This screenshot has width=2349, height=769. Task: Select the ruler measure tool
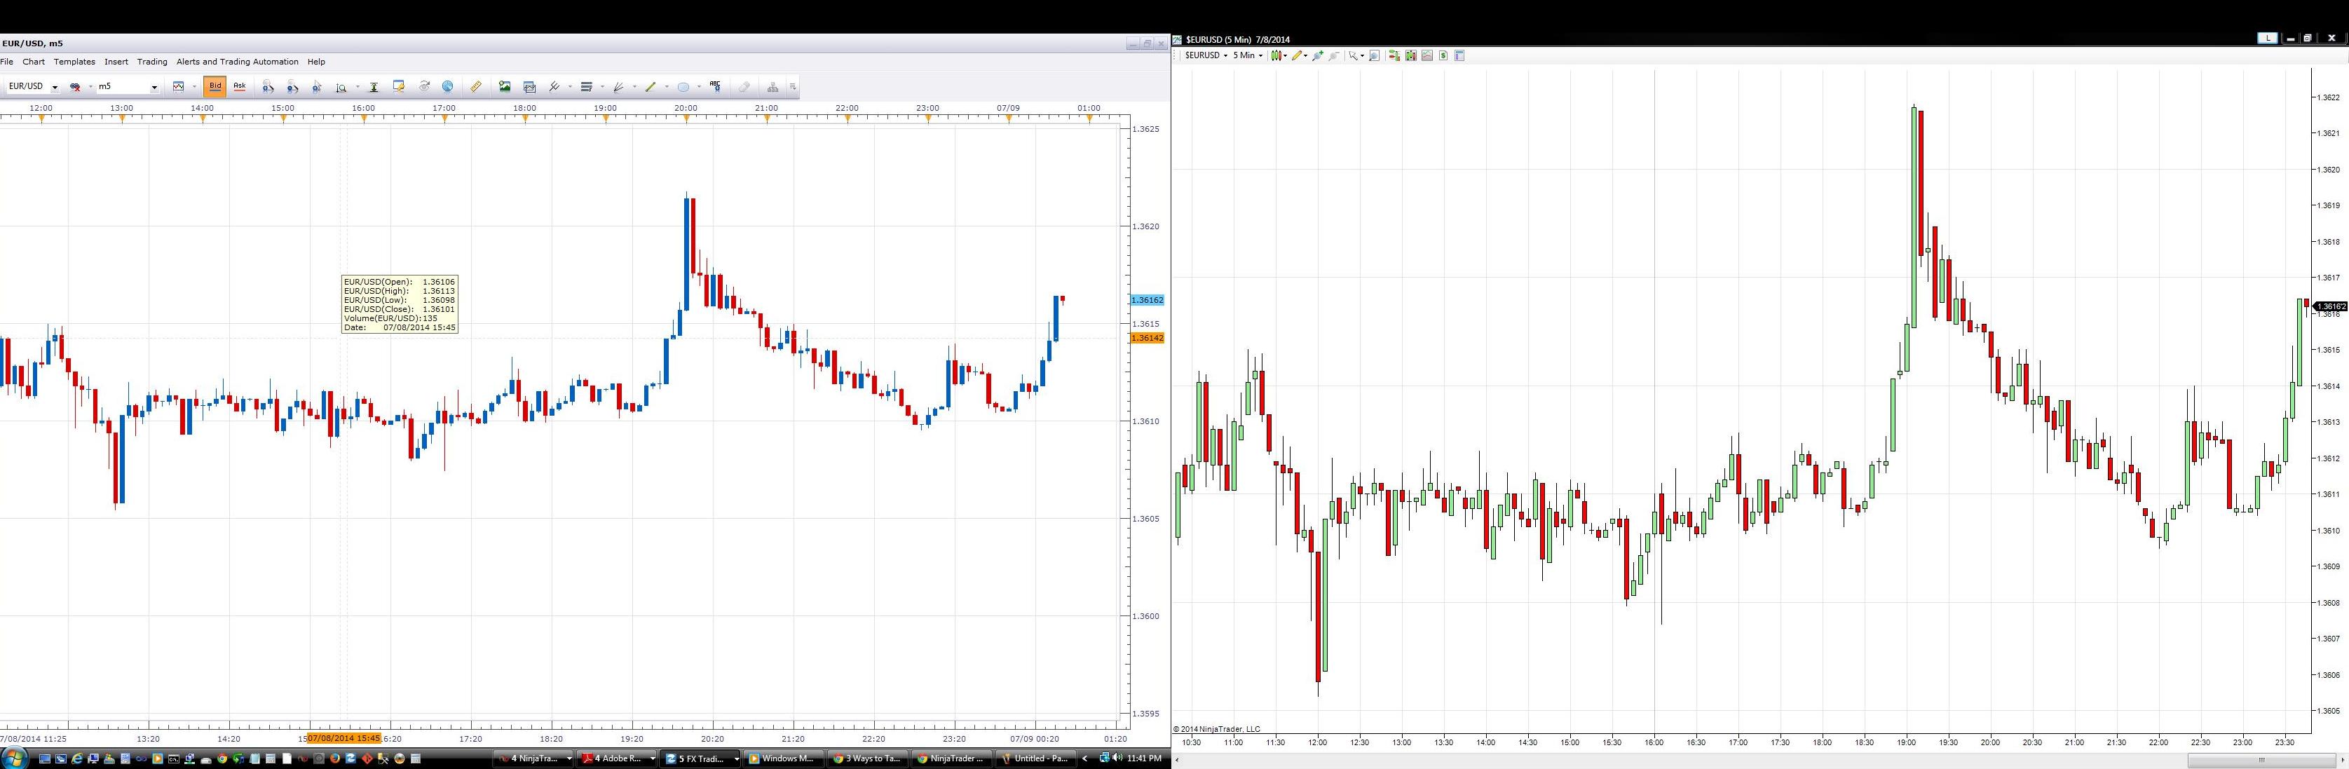click(476, 87)
